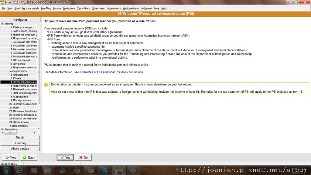Click the More button
311x175 pixels.
coord(11,157)
